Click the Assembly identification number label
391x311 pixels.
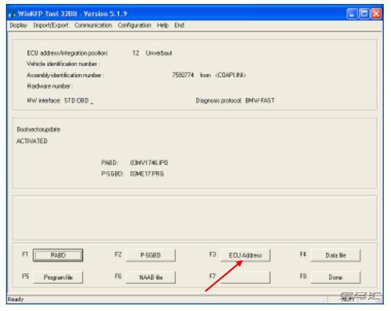click(x=65, y=75)
